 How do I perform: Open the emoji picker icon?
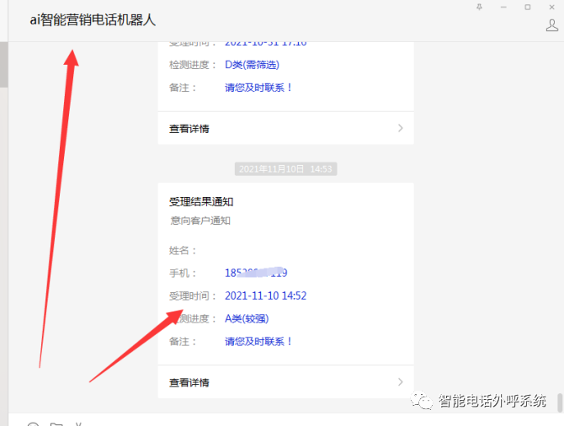pyautogui.click(x=33, y=424)
